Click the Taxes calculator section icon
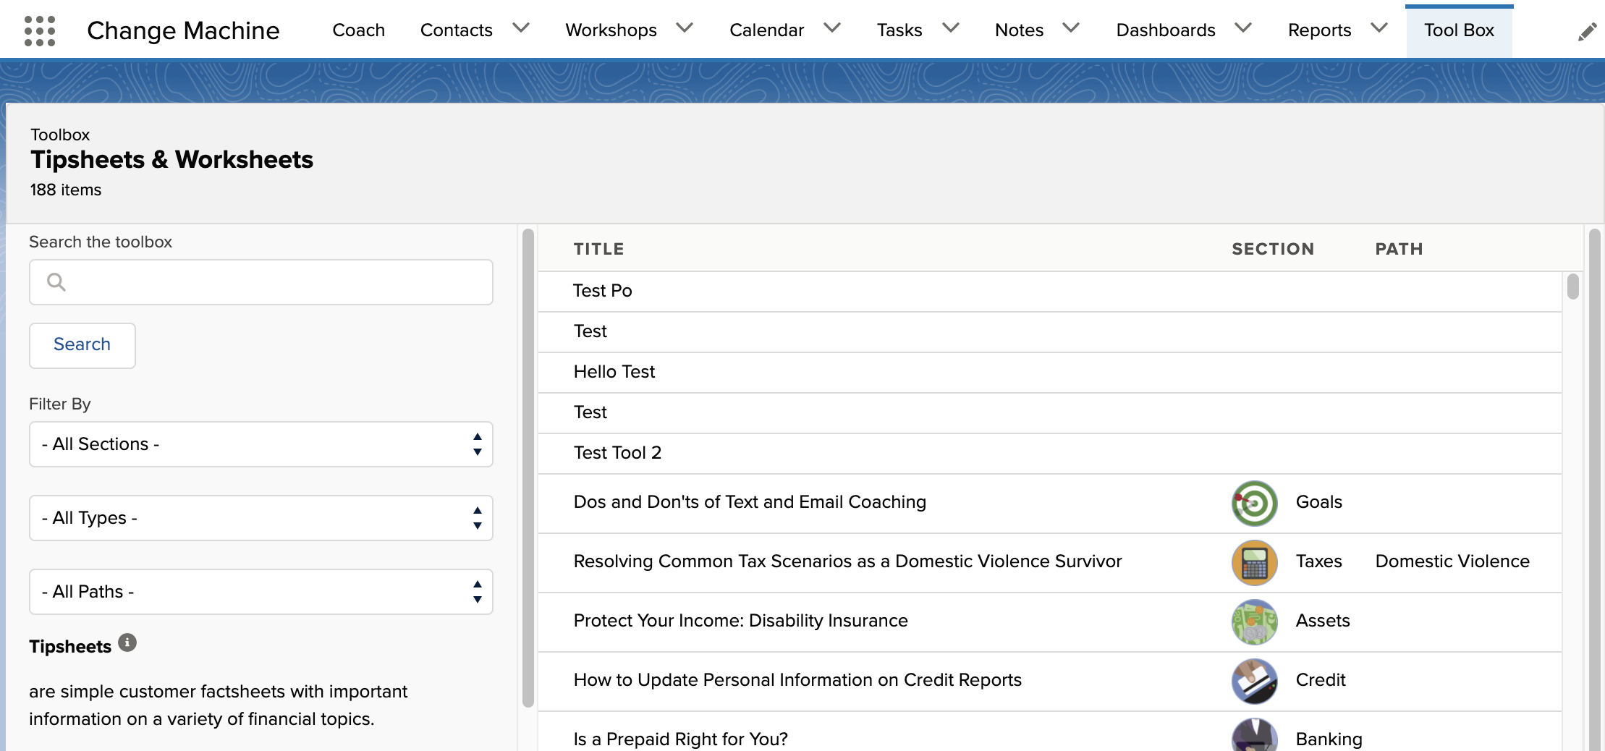The width and height of the screenshot is (1605, 751). click(x=1254, y=562)
